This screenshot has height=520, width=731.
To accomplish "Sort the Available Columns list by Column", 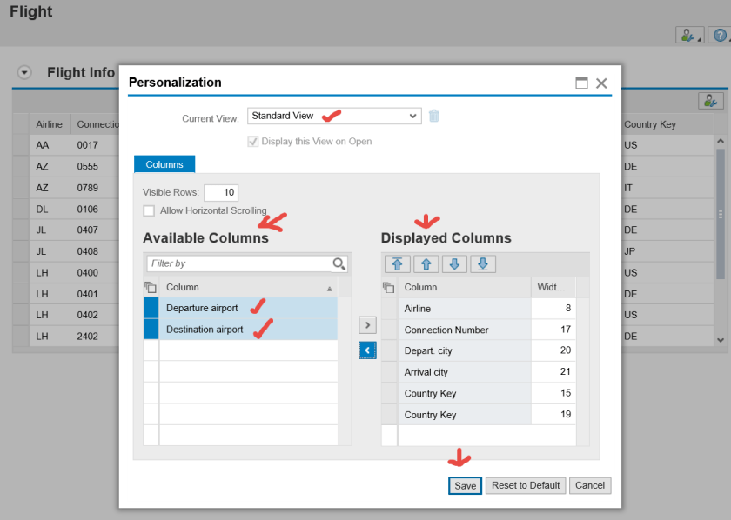I will pyautogui.click(x=248, y=287).
